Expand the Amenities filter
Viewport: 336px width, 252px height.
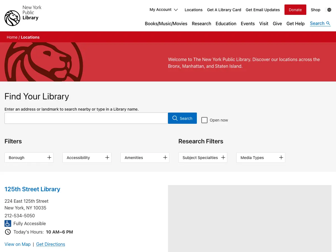coord(145,158)
